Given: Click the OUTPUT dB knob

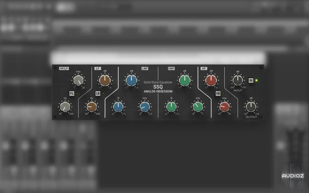Looking at the screenshot, I should [x=251, y=107].
